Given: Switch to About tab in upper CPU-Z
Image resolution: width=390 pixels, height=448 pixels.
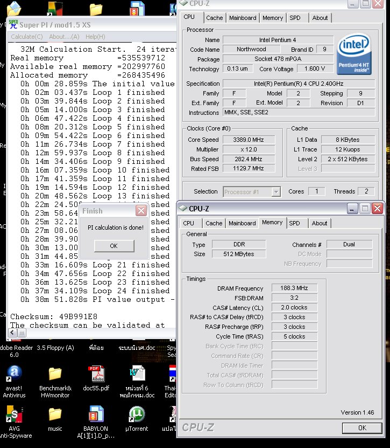Looking at the screenshot, I should 320,18.
